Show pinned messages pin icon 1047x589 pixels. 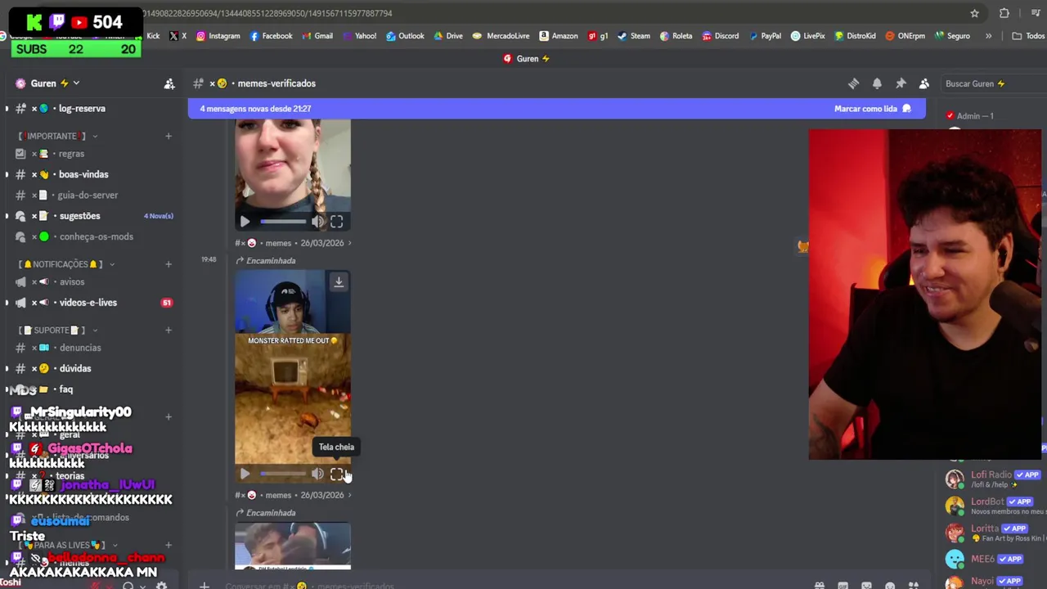[901, 83]
